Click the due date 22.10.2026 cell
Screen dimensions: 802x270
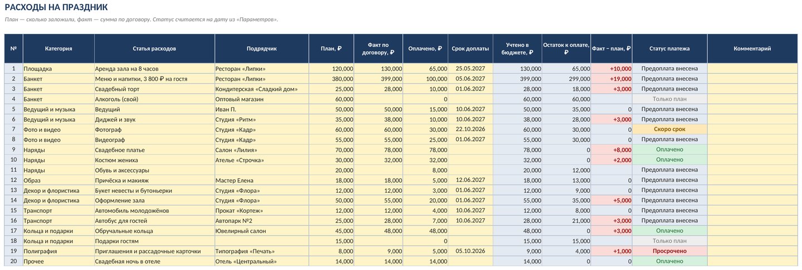pos(470,129)
